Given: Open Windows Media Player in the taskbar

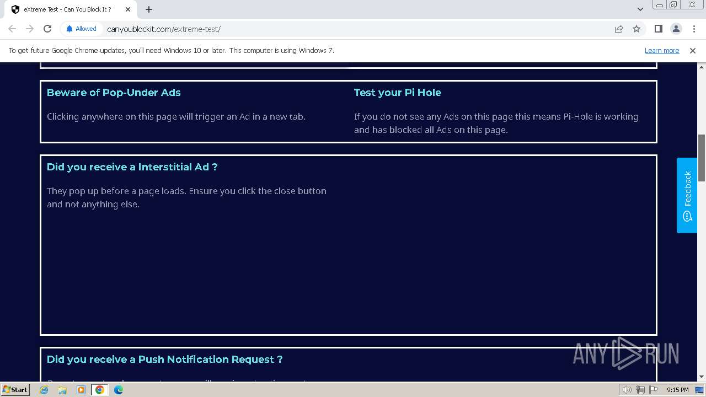Looking at the screenshot, I should 81,390.
